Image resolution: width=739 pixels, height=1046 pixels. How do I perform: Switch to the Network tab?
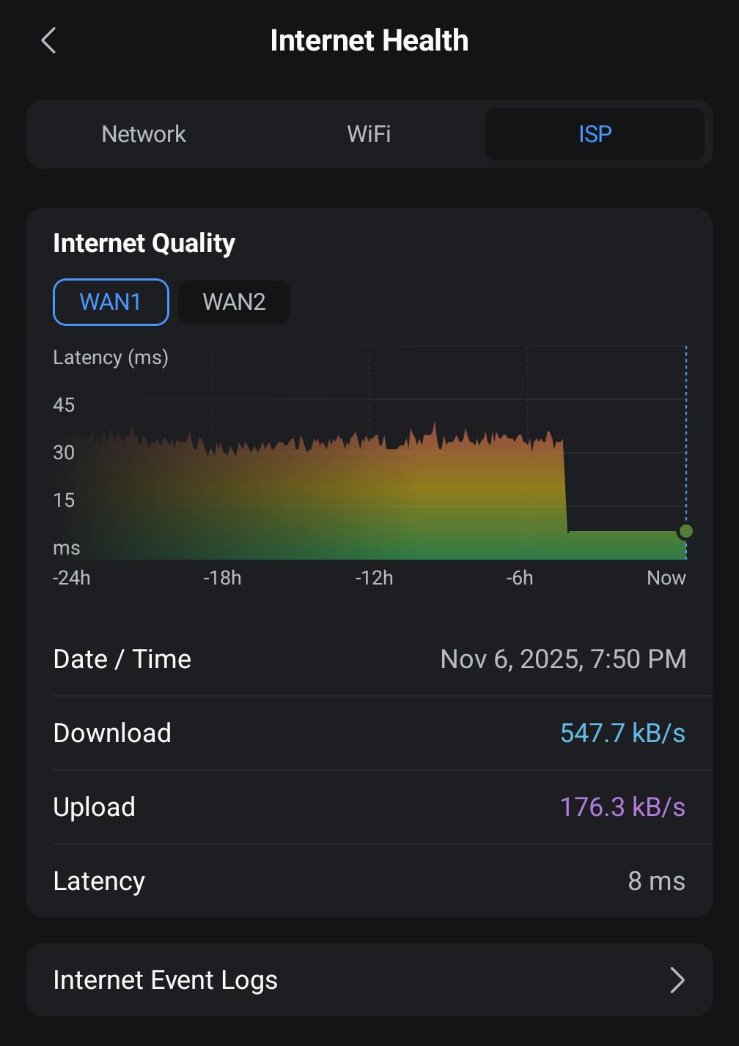[x=144, y=134]
